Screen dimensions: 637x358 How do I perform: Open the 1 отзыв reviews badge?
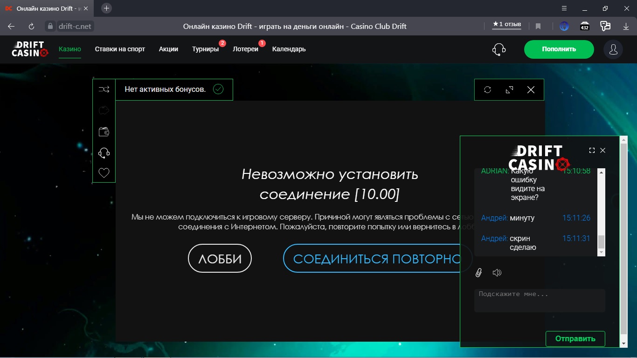point(507,25)
